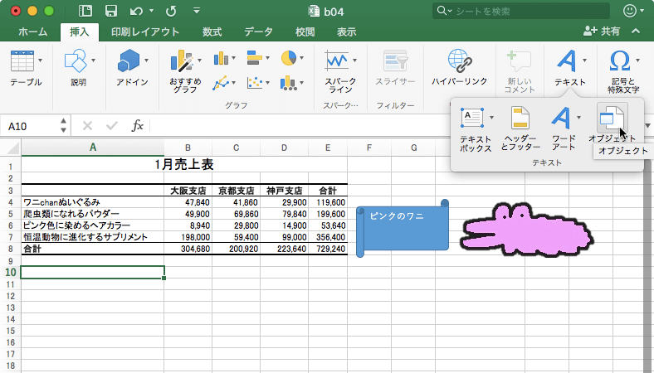Confirm entry with the checkmark formula bar icon
The height and width of the screenshot is (373, 654).
[111, 125]
